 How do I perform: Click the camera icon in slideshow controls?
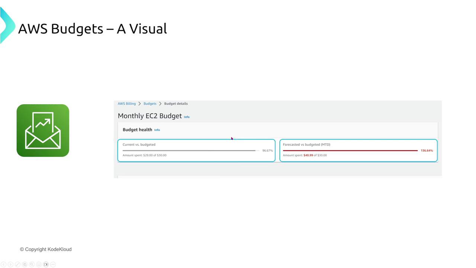coord(46,264)
